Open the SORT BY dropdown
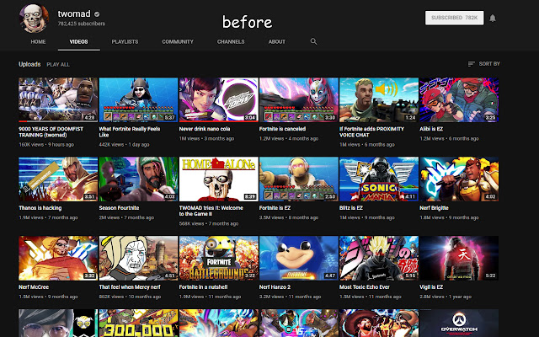This screenshot has width=539, height=337. [x=484, y=64]
